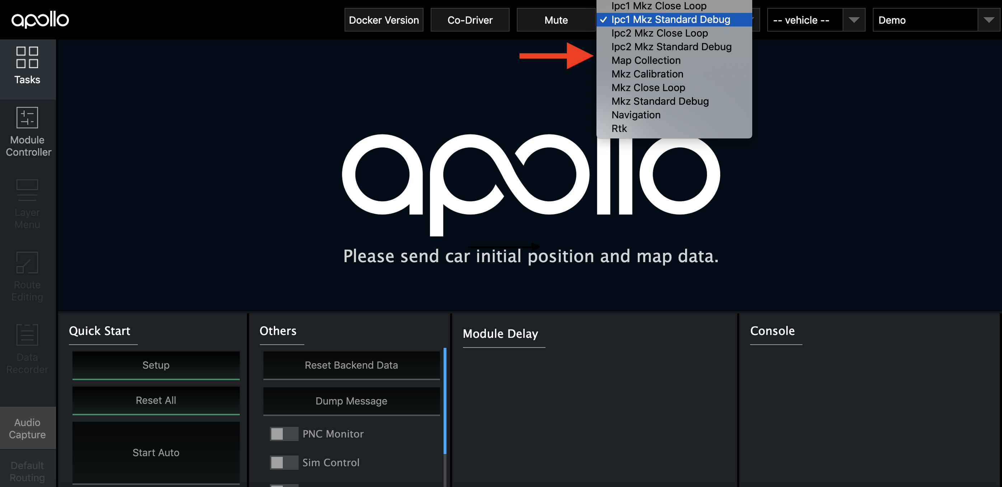Screen dimensions: 1002x487
Task: Select Mkz Calibration mode
Action: click(x=674, y=74)
